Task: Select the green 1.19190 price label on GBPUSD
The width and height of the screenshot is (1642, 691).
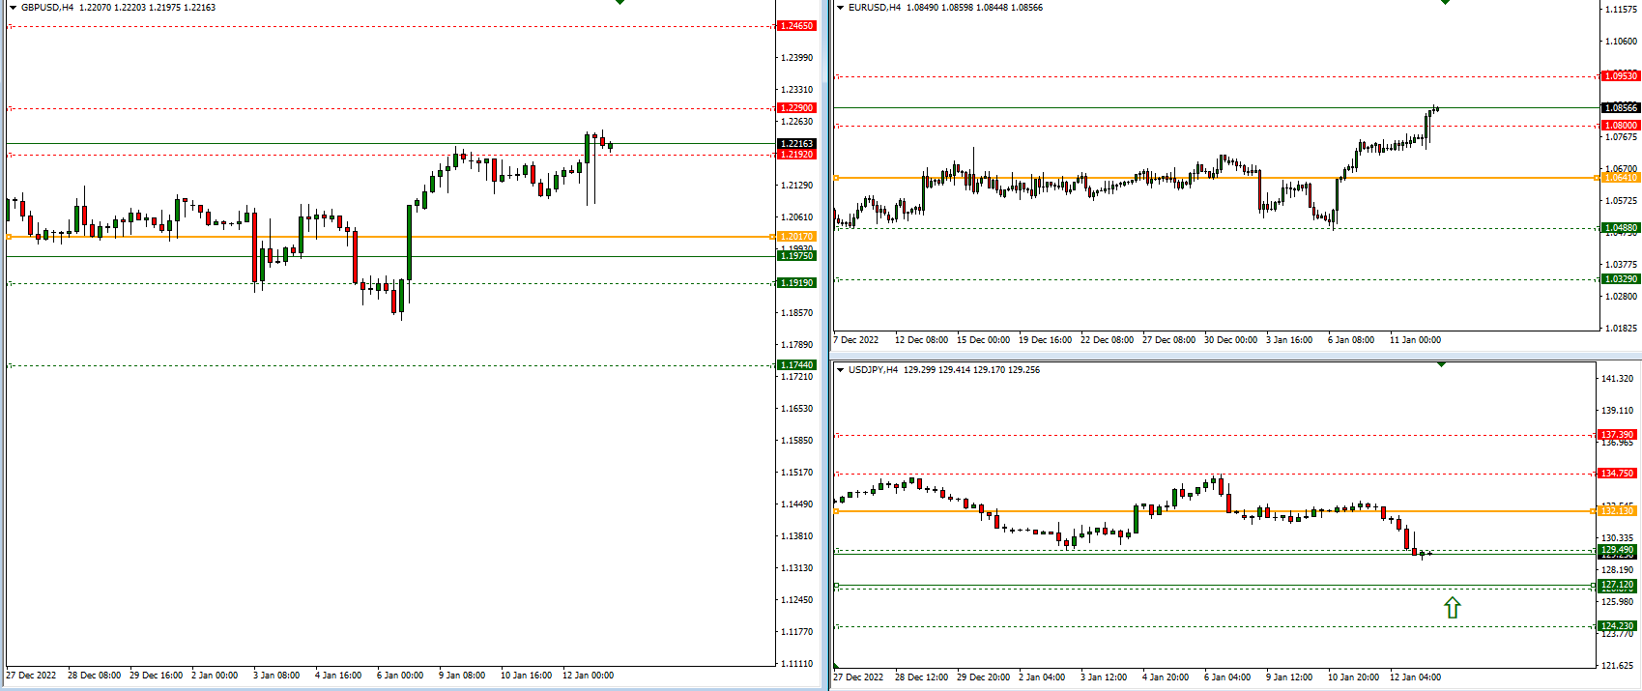Action: point(797,283)
